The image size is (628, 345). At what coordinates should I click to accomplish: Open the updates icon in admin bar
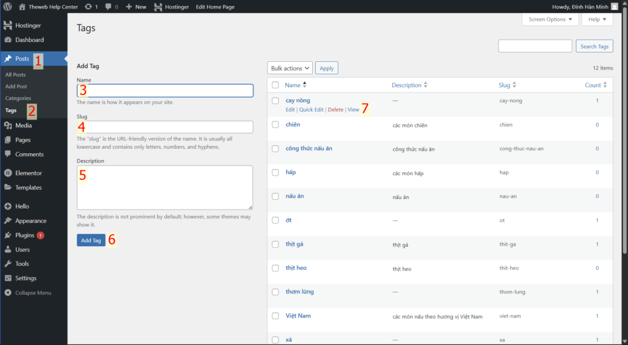pyautogui.click(x=89, y=7)
